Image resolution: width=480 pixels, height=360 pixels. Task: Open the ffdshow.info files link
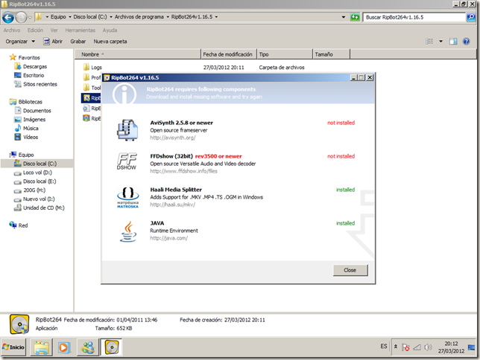click(x=183, y=171)
